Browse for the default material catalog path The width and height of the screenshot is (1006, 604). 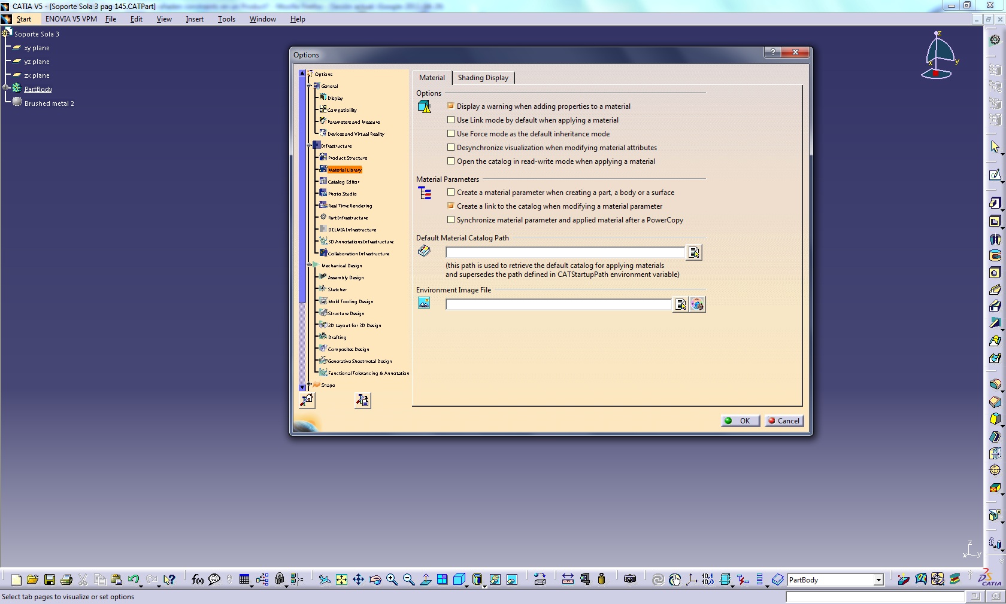point(694,253)
